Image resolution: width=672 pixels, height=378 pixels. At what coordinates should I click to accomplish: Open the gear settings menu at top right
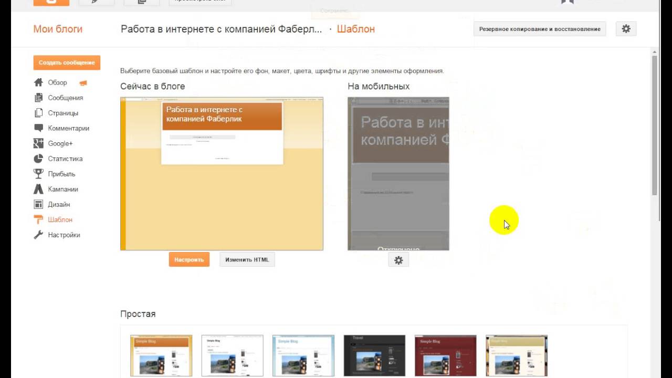(x=626, y=29)
